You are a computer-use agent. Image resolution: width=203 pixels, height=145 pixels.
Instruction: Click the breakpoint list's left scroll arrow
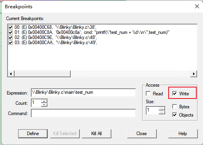click(x=11, y=74)
